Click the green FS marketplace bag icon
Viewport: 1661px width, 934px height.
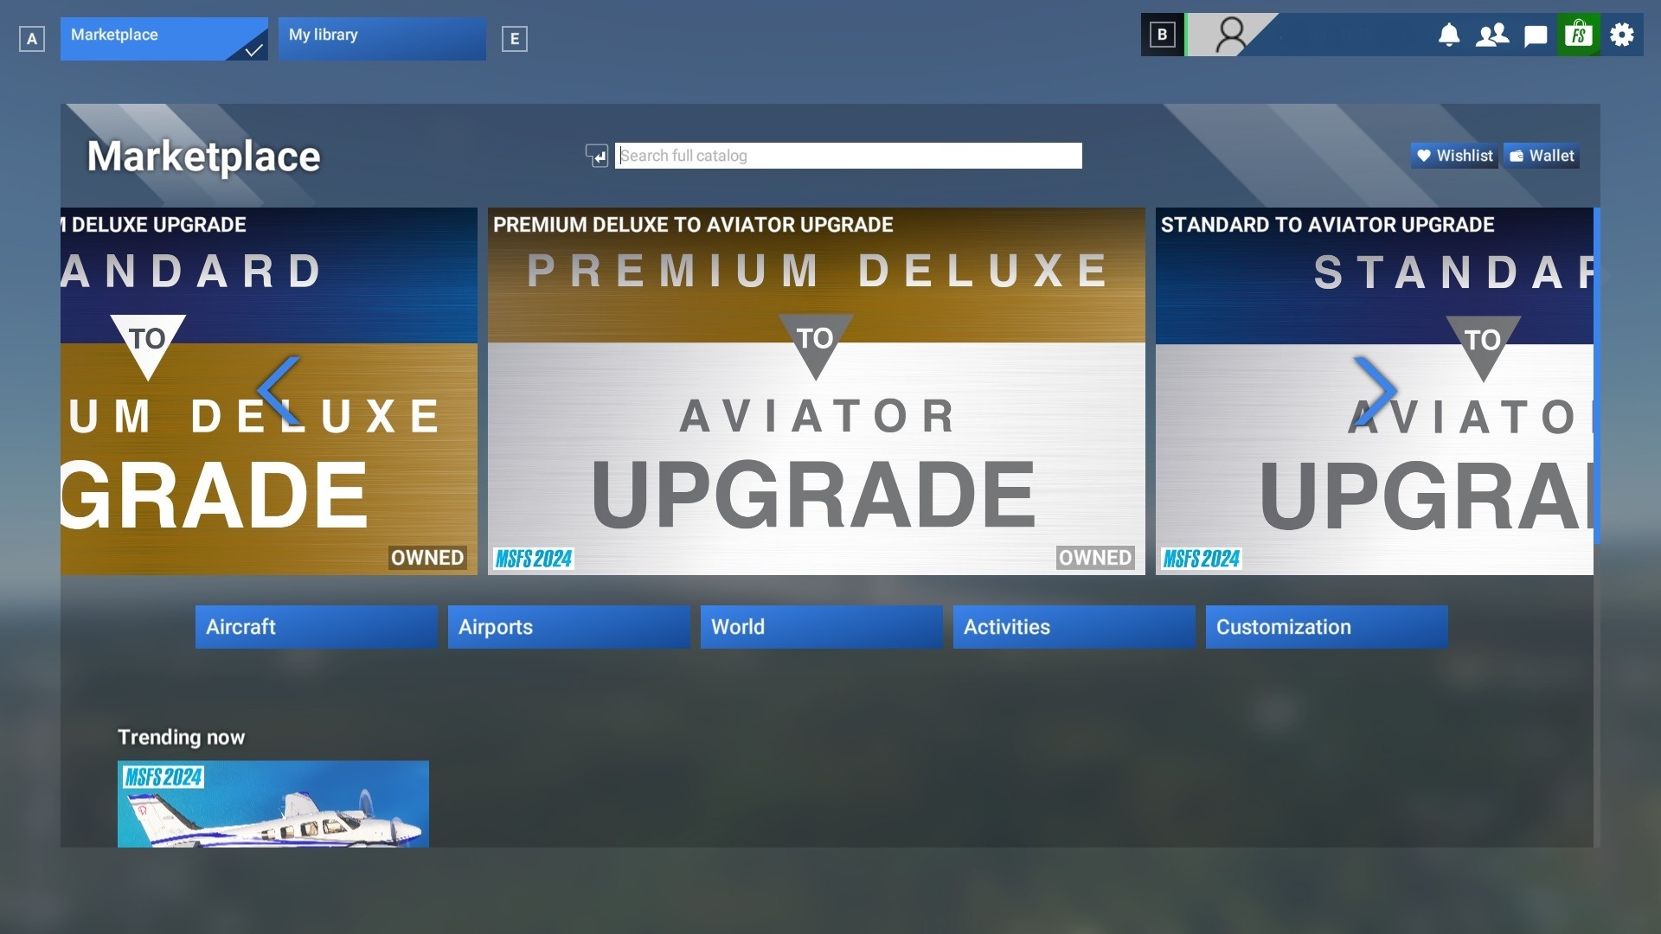point(1579,35)
